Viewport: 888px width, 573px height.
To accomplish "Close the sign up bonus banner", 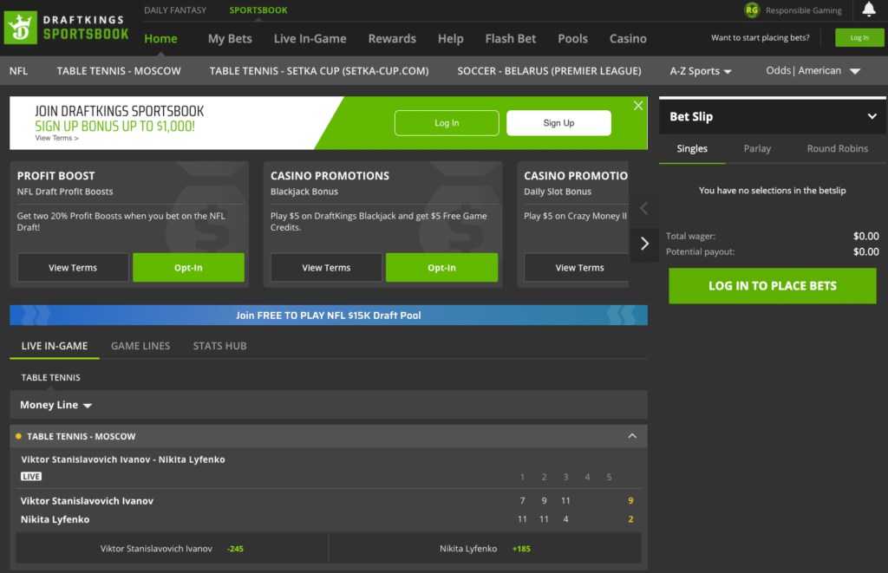I will pos(638,105).
